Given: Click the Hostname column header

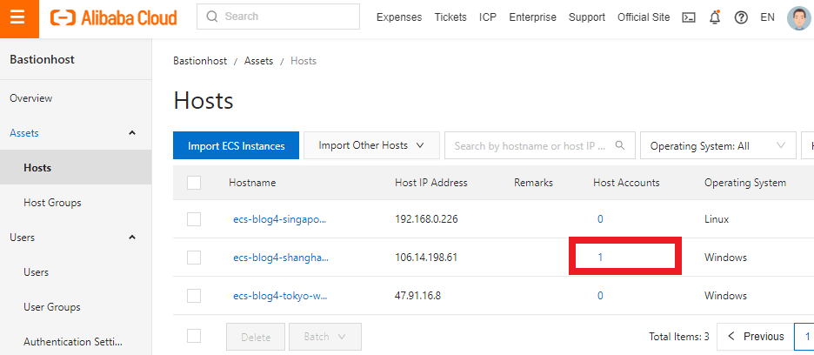Looking at the screenshot, I should (x=252, y=183).
